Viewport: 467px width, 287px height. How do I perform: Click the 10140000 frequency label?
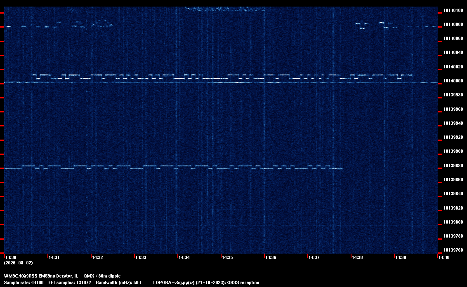click(x=453, y=81)
